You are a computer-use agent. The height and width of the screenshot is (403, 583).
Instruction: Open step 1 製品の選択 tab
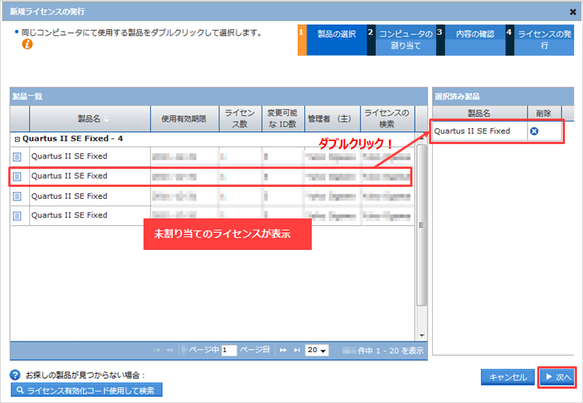332,40
